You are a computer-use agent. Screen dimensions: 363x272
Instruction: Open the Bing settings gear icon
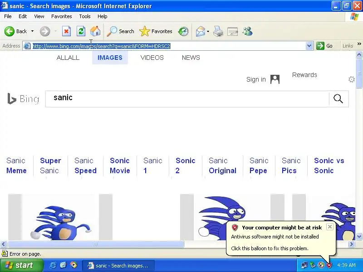click(x=351, y=79)
